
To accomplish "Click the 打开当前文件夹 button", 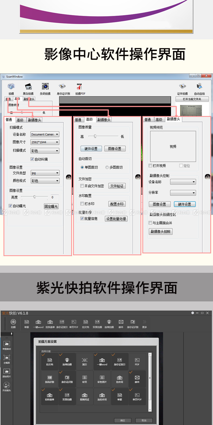I will click(192, 99).
